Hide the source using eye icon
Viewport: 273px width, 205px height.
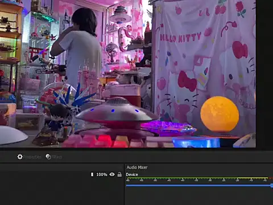point(112,174)
